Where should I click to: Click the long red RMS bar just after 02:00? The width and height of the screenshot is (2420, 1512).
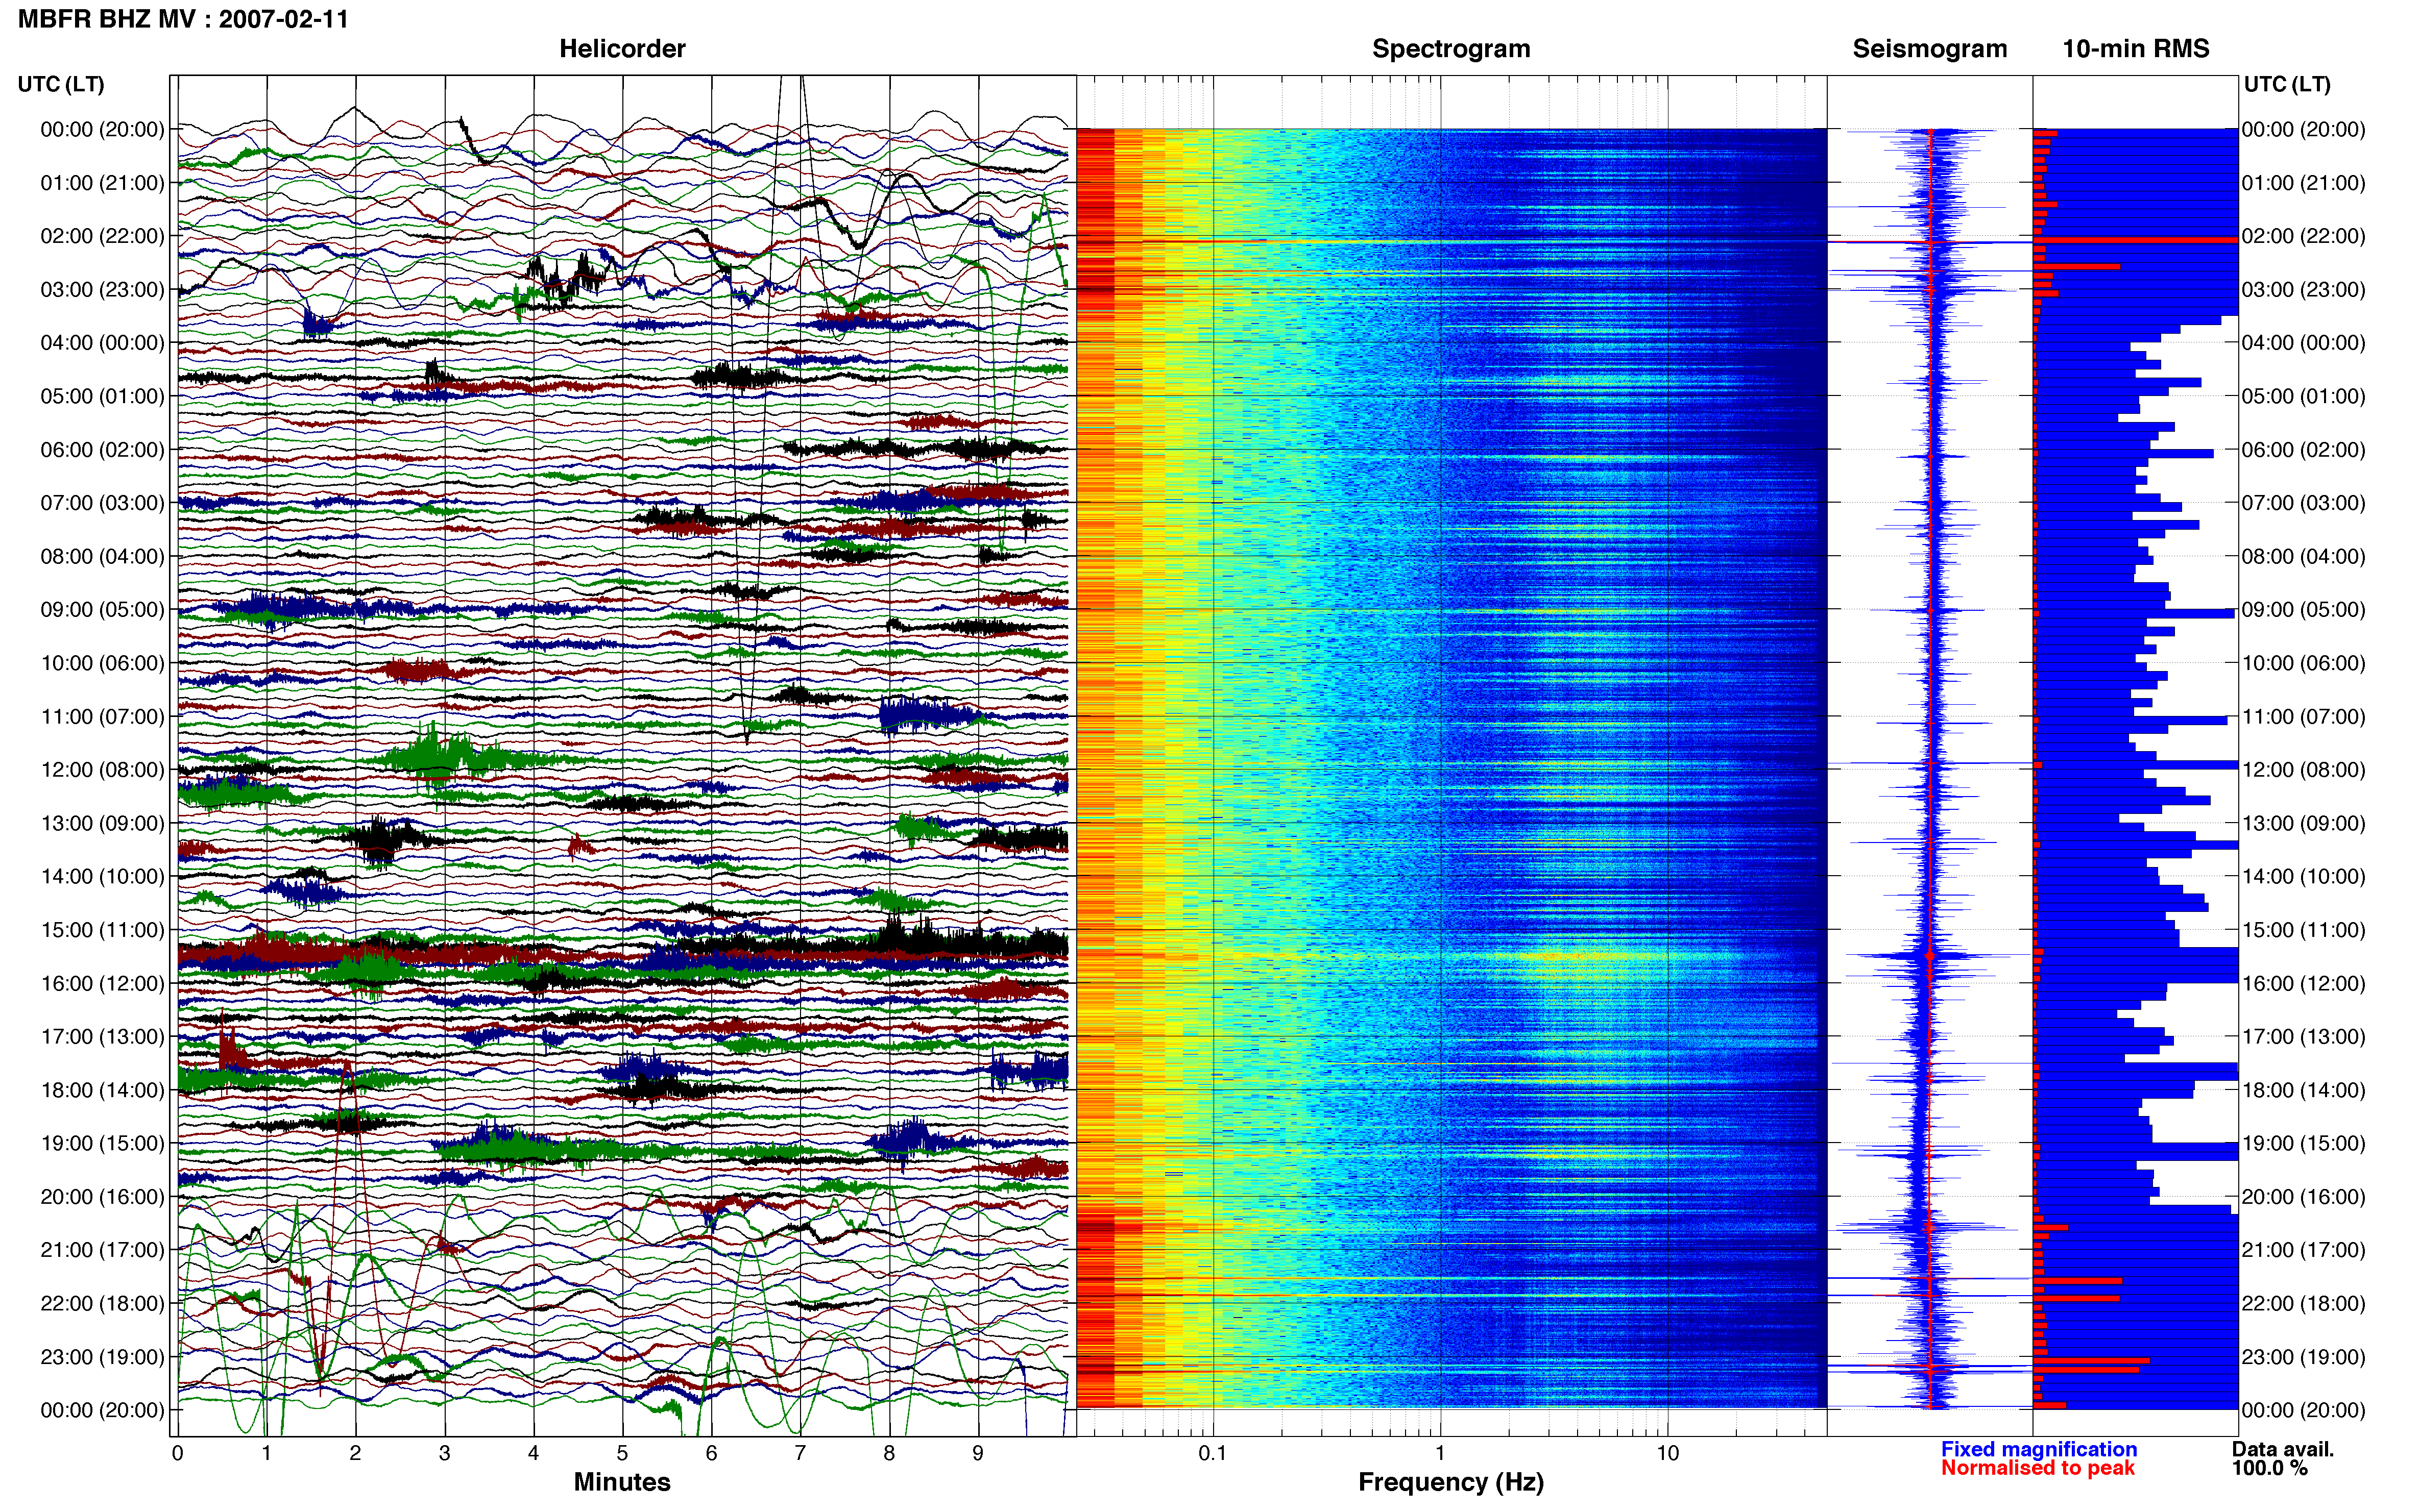pyautogui.click(x=2135, y=240)
